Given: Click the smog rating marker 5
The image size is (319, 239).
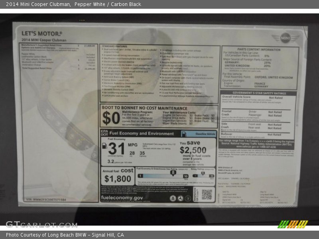Looking at the screenshot, I should pos(203,173).
